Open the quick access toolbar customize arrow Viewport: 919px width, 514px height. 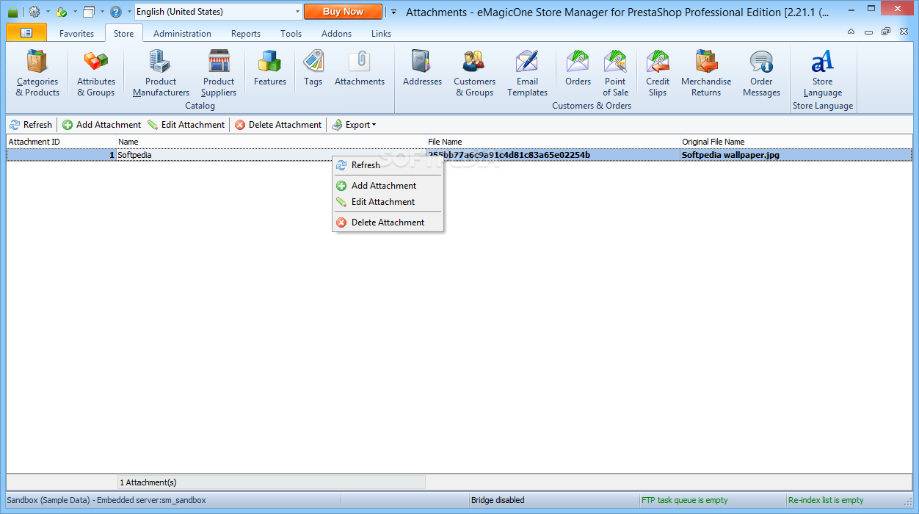(x=393, y=12)
